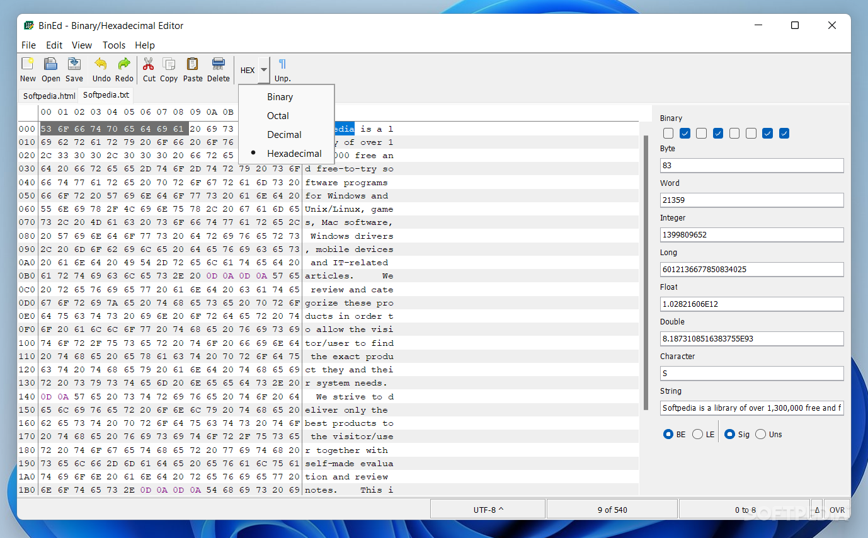
Task: Toggle the seventh Binary bit checkbox
Action: (x=767, y=134)
